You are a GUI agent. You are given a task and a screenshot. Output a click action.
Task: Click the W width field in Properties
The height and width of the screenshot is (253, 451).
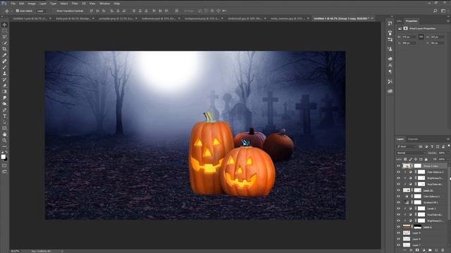click(x=409, y=37)
